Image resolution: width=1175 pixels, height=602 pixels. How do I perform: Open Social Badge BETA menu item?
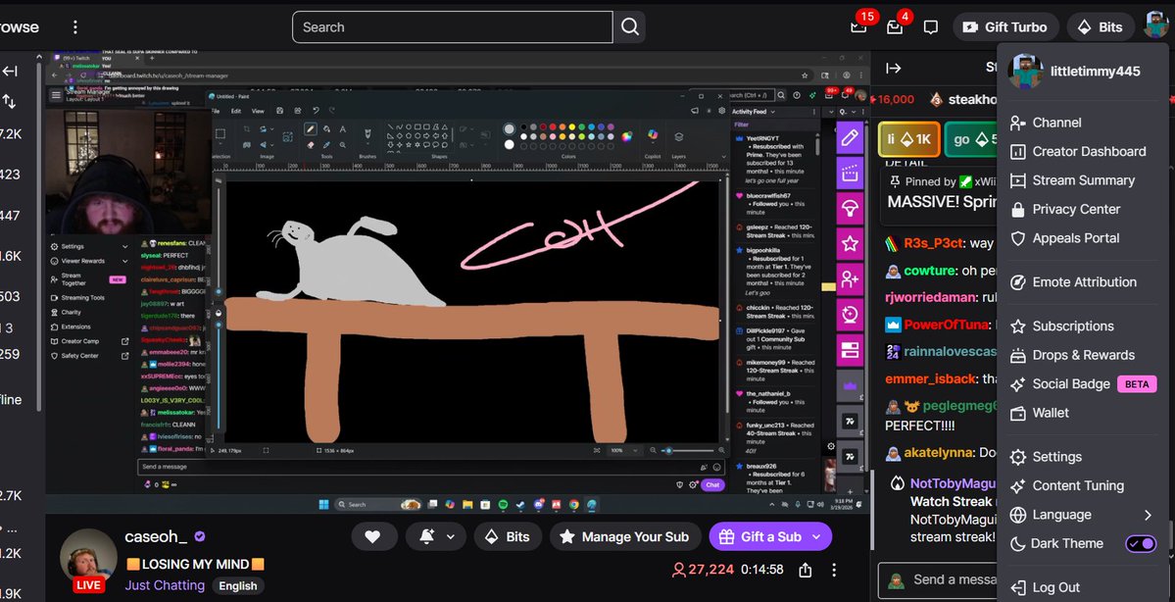[x=1083, y=383]
